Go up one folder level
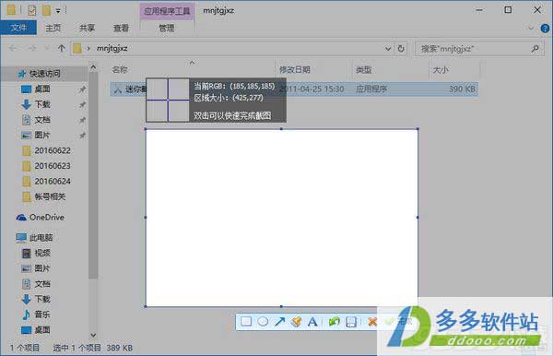The image size is (553, 356). coord(62,48)
